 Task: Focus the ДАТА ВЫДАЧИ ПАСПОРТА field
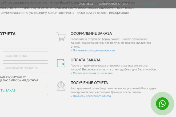tap(25, 68)
